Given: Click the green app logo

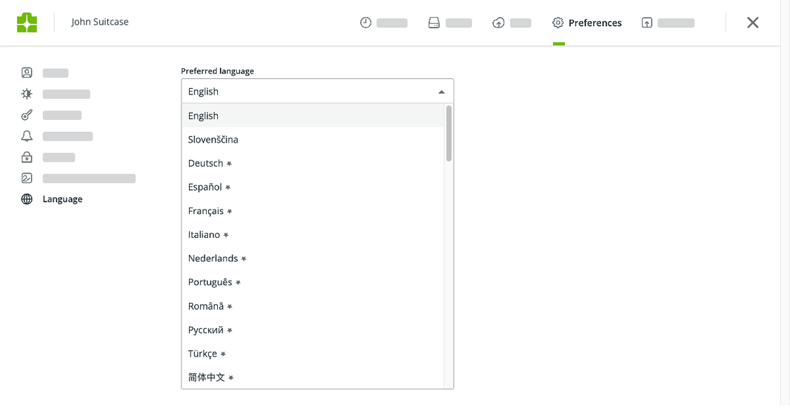Looking at the screenshot, I should pos(27,23).
